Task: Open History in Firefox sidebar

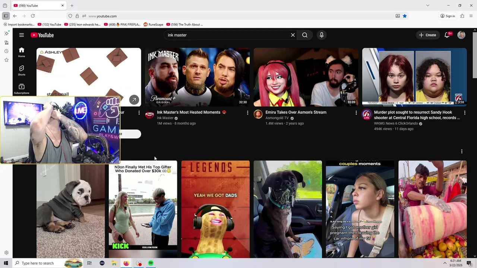Action: pyautogui.click(x=6, y=51)
